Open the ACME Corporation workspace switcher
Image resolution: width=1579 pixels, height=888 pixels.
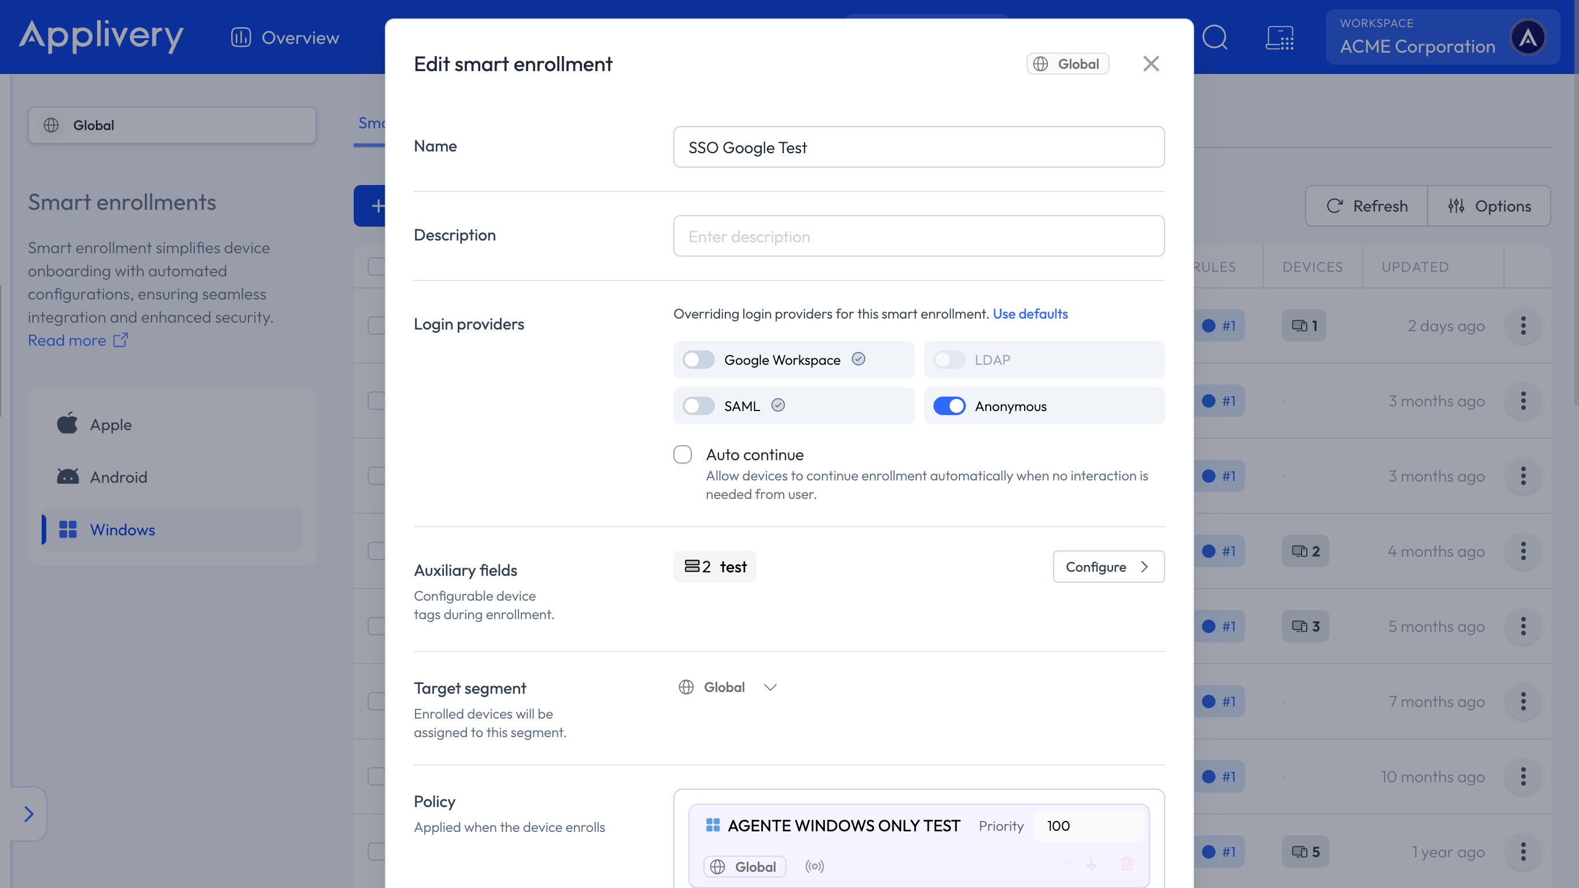pos(1442,37)
